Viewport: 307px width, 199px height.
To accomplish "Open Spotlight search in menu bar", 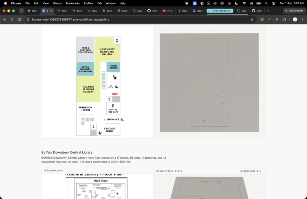I will (266, 3).
